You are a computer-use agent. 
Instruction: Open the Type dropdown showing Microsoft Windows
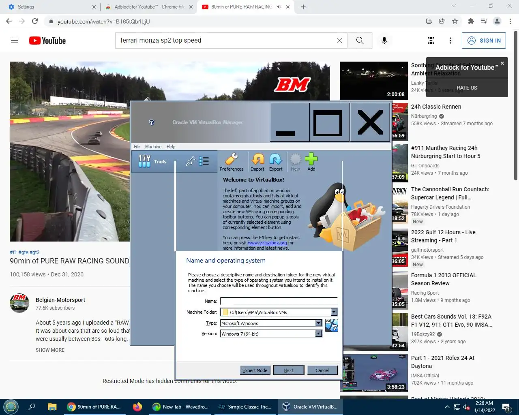pyautogui.click(x=319, y=323)
